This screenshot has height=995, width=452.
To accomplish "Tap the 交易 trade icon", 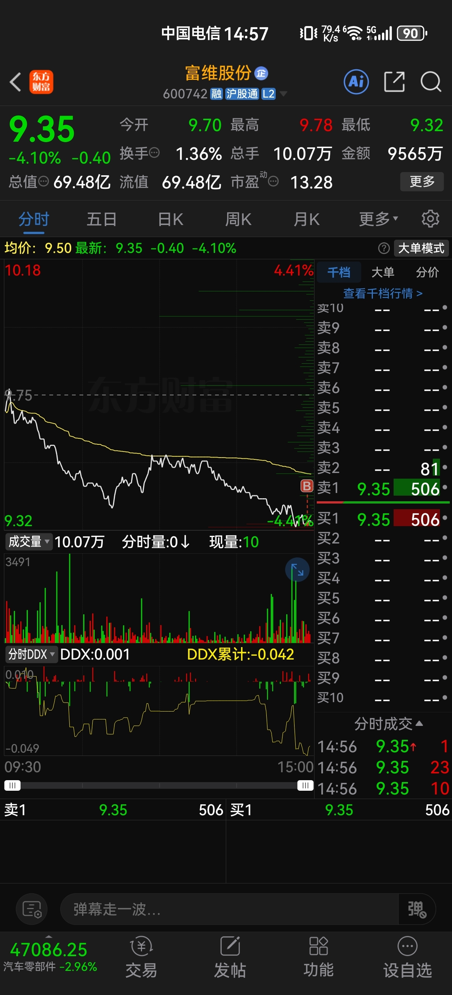I will (141, 957).
